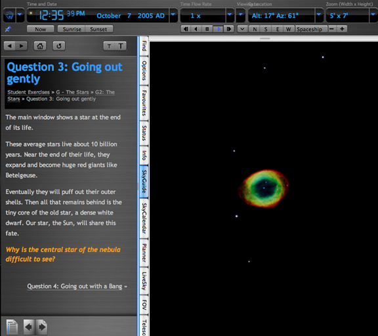378x336 pixels.
Task: Increase text size with large T
Action: [121, 46]
